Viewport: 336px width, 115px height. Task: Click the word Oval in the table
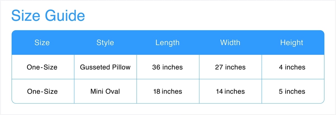(113, 91)
